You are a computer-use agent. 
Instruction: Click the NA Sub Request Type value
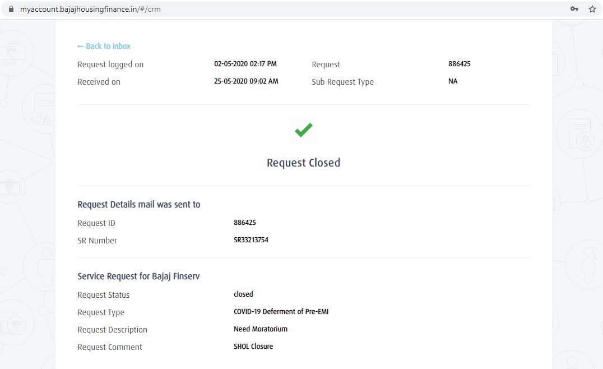tap(453, 81)
